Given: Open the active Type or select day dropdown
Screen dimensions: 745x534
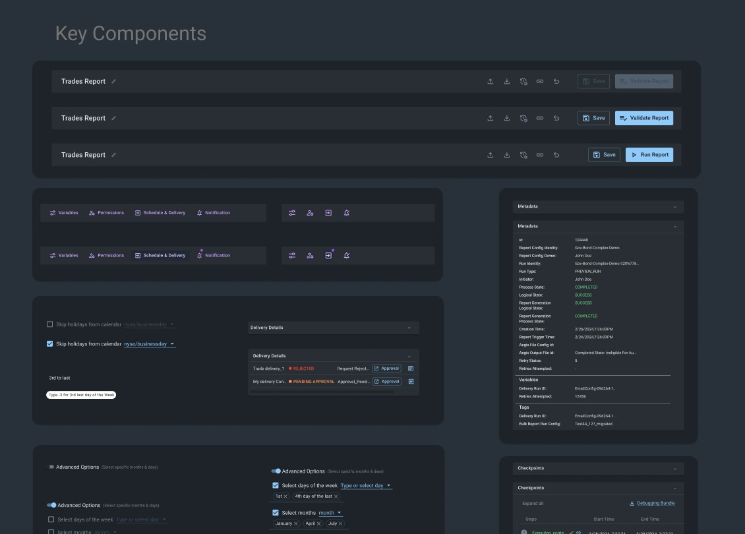Looking at the screenshot, I should coord(366,485).
